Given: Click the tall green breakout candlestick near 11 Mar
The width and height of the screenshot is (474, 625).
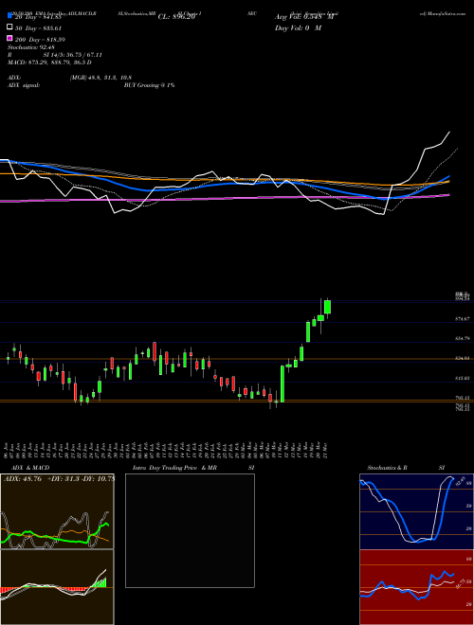Looking at the screenshot, I should 283,384.
